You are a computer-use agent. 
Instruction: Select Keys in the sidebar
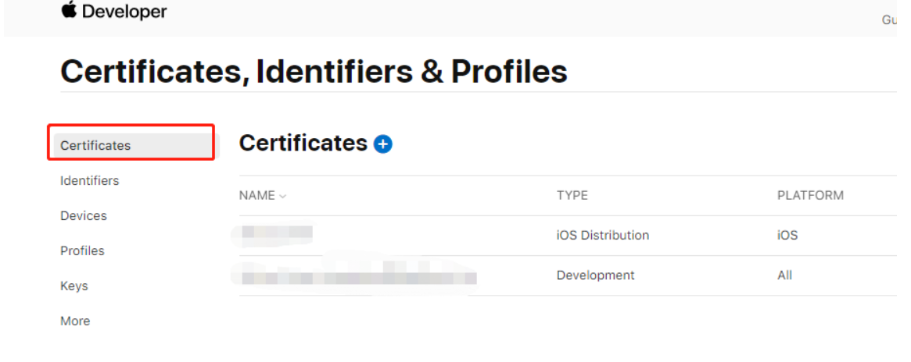click(x=74, y=286)
